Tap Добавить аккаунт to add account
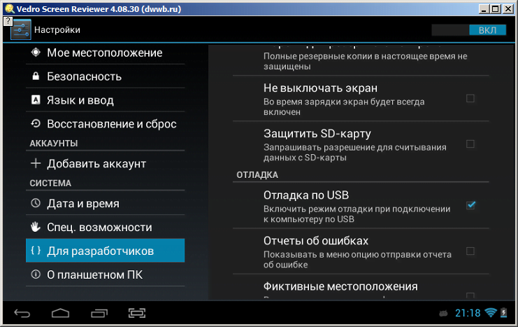The image size is (518, 327). tap(96, 163)
